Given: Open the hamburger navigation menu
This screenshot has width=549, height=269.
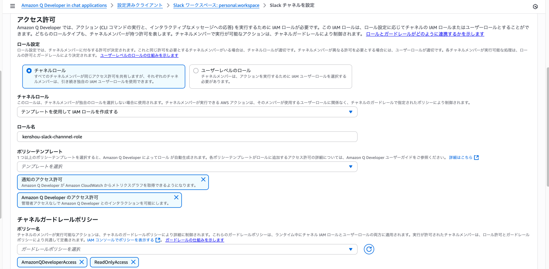Looking at the screenshot, I should [13, 6].
